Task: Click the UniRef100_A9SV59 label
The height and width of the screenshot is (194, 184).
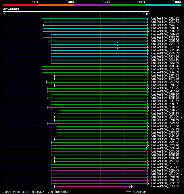Action: (x=165, y=63)
